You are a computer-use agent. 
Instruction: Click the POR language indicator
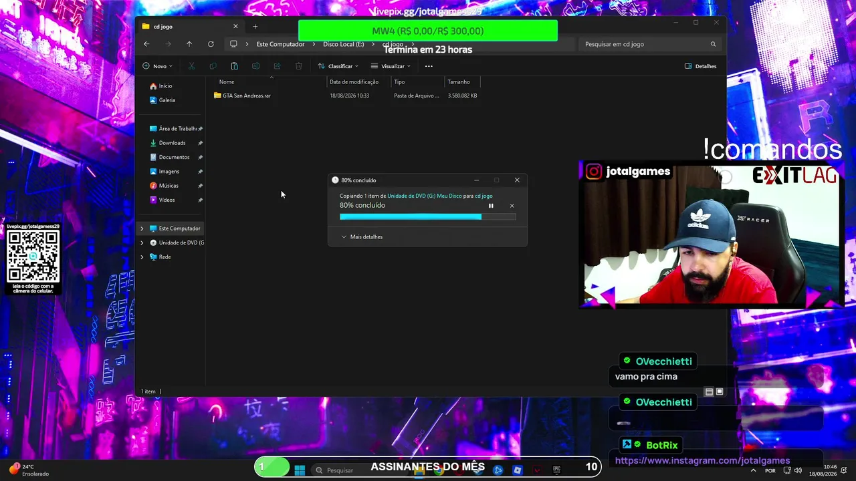(770, 470)
